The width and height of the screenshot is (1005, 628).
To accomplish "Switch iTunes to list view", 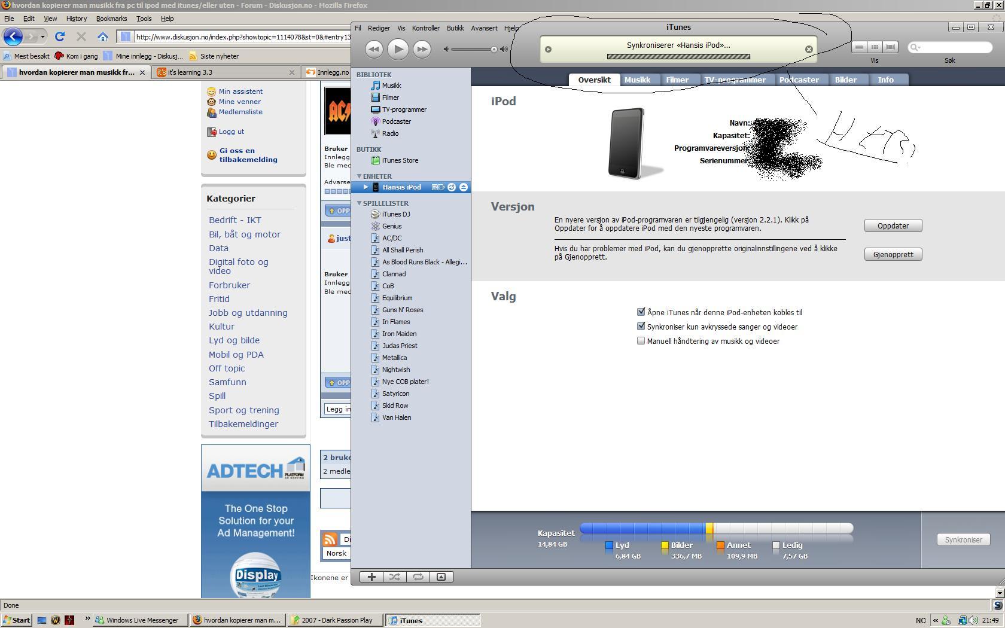I will click(859, 47).
